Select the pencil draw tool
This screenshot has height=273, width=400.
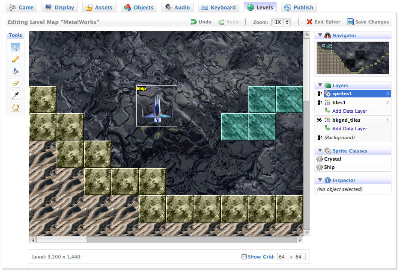click(x=15, y=59)
